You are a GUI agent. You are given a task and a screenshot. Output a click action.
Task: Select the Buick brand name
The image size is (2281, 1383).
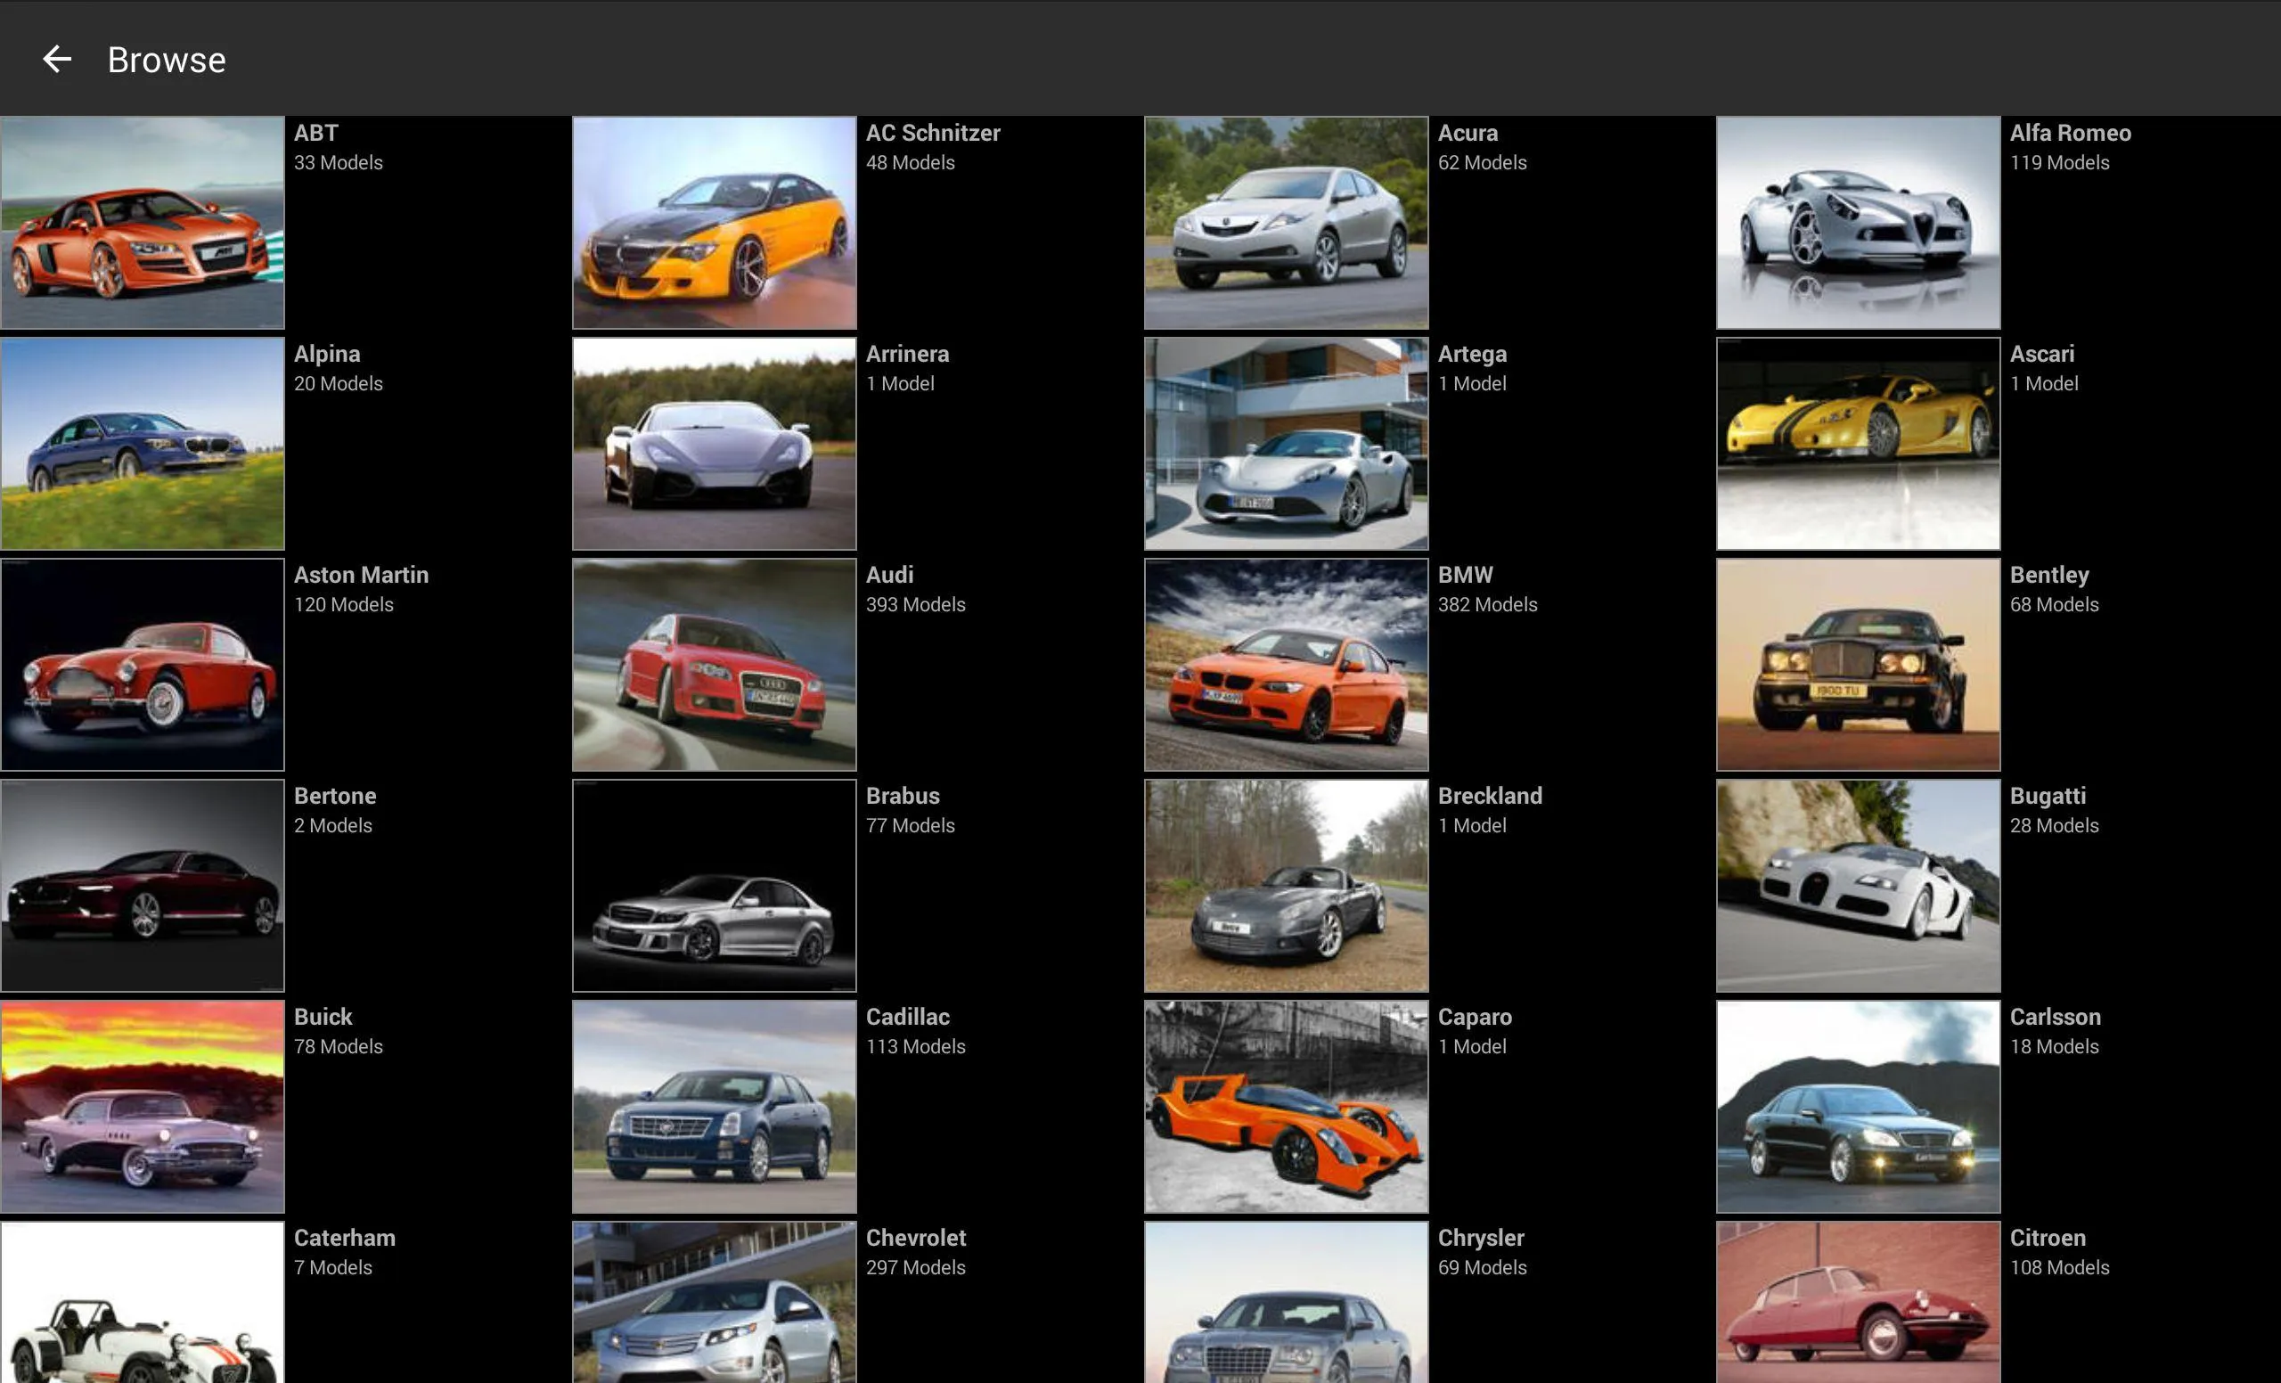point(323,1019)
